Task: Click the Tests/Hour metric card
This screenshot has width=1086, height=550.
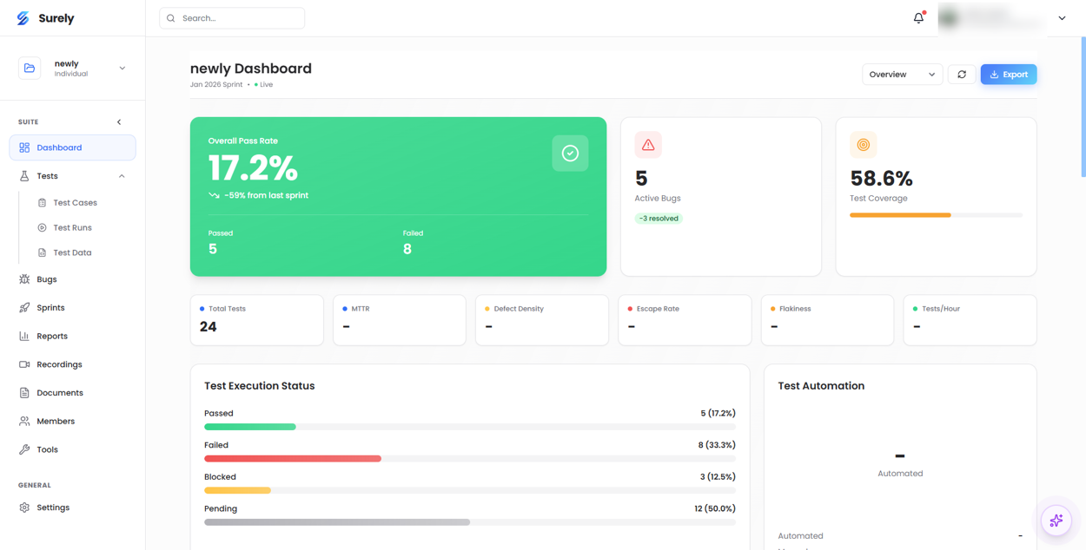Action: 970,320
